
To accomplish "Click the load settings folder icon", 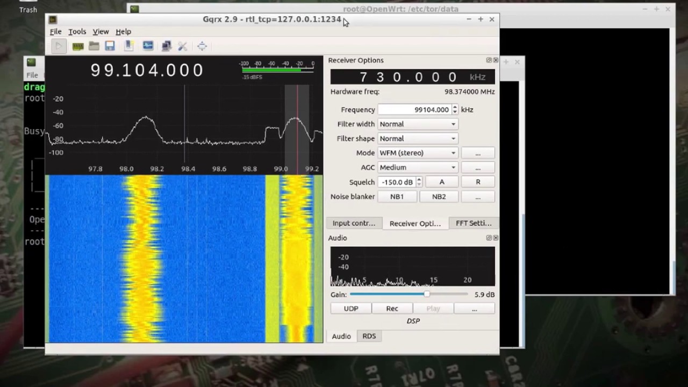I will pyautogui.click(x=94, y=46).
